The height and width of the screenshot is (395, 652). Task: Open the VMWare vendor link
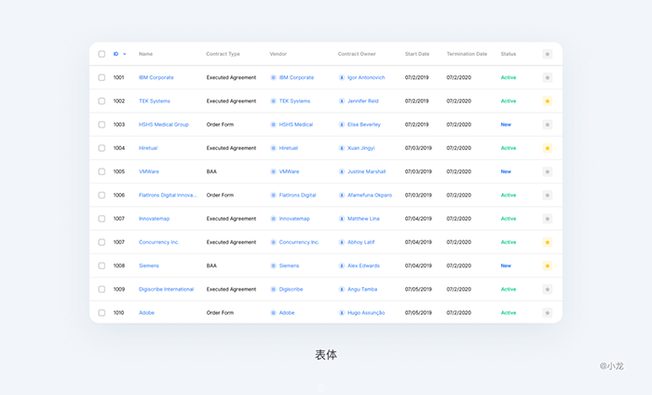(x=289, y=171)
